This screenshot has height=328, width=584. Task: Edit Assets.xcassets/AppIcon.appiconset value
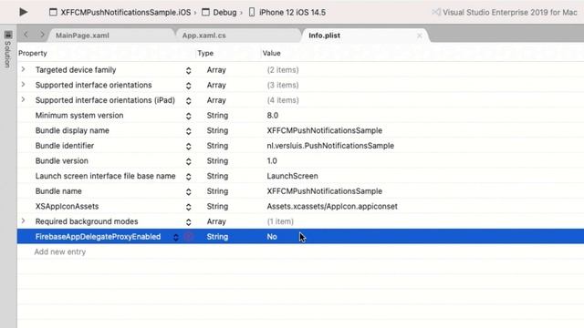click(332, 207)
